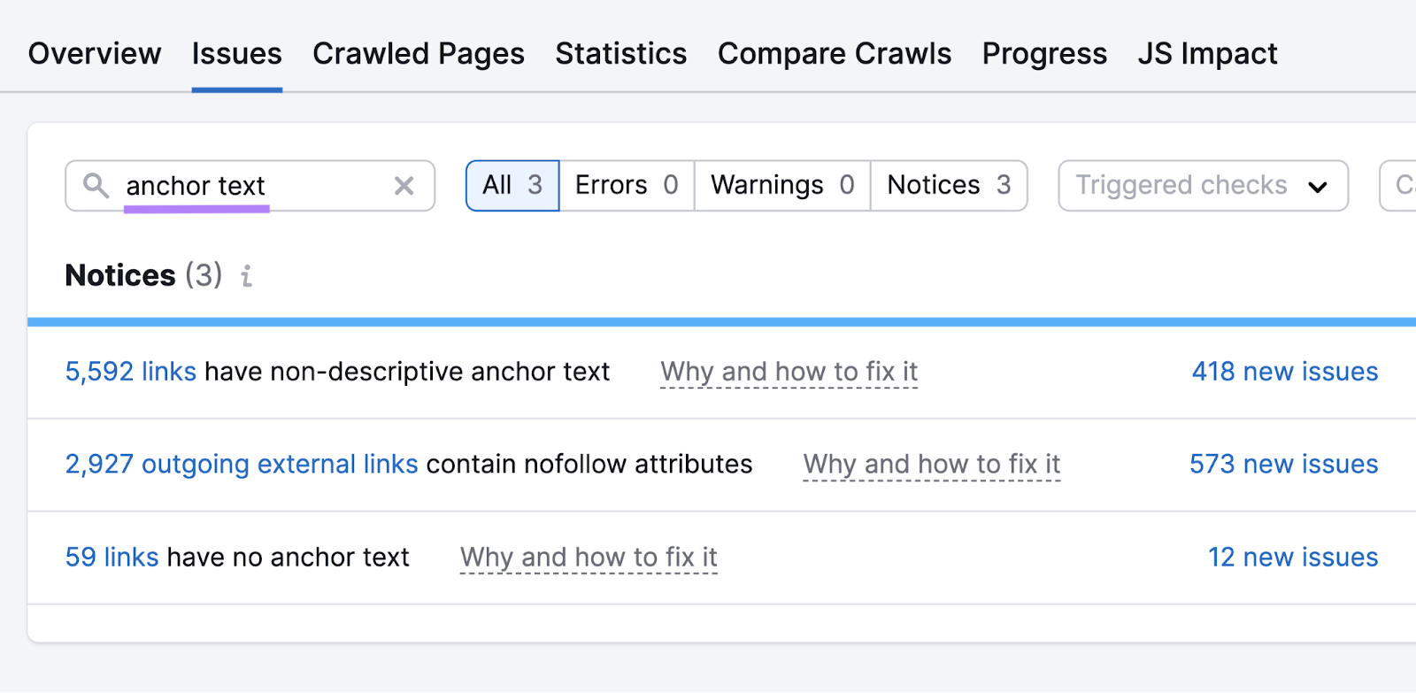Click into the anchor text search field
Viewport: 1416px width, 693px height.
[250, 186]
